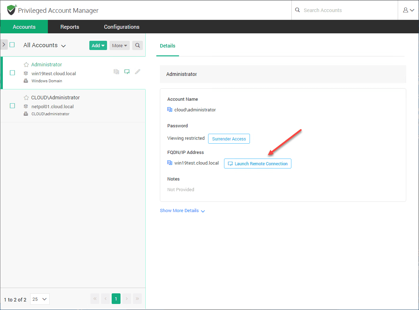Click the magnifier icon beside Search Accounts
This screenshot has height=310, width=419.
tap(297, 10)
